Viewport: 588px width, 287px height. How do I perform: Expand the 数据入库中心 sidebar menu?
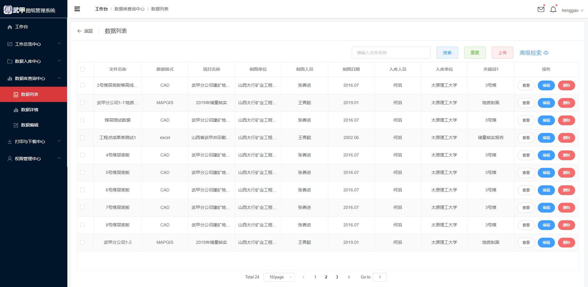tap(34, 61)
